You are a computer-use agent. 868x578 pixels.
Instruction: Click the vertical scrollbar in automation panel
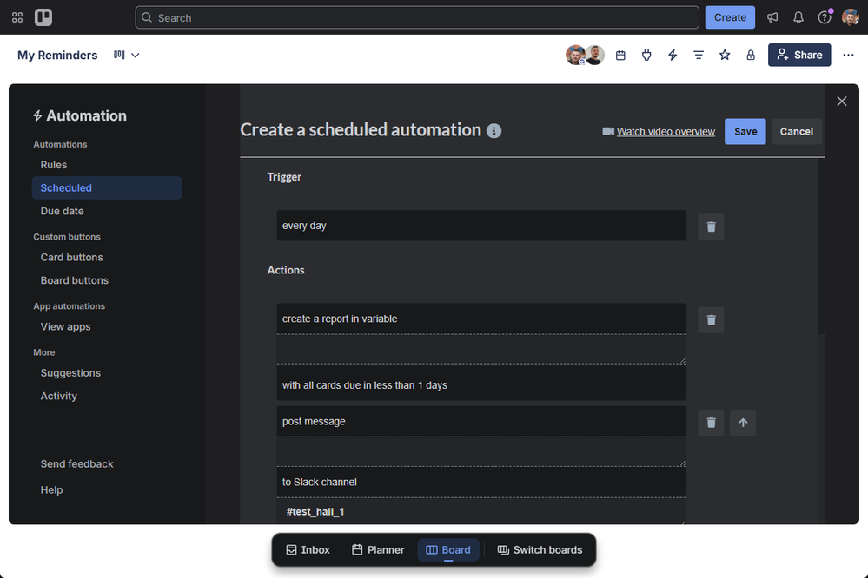pos(821,246)
